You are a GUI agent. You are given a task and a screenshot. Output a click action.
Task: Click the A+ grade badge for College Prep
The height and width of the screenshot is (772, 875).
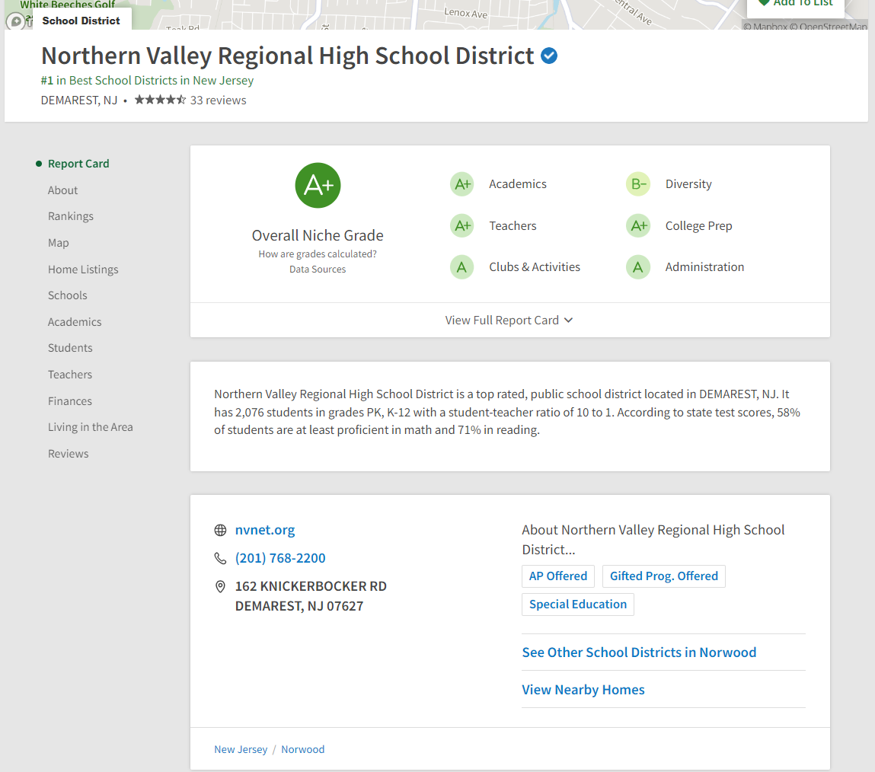[638, 226]
